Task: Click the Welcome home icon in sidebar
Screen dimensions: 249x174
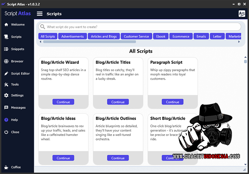Action: pos(6,25)
